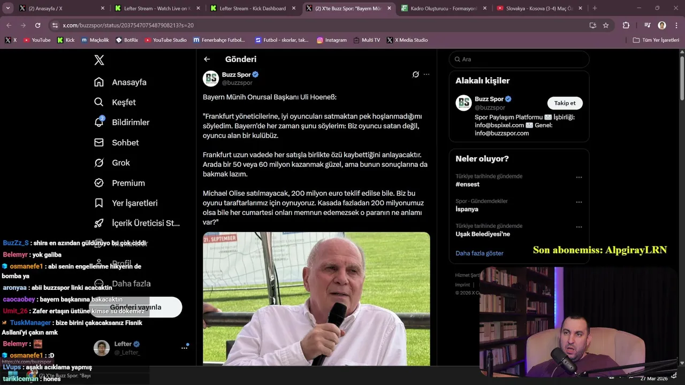Go forward in the browser
This screenshot has height=385, width=685.
pyautogui.click(x=23, y=25)
